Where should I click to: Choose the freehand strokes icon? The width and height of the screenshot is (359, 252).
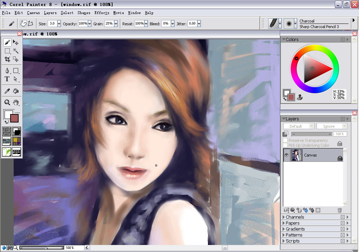(23, 24)
